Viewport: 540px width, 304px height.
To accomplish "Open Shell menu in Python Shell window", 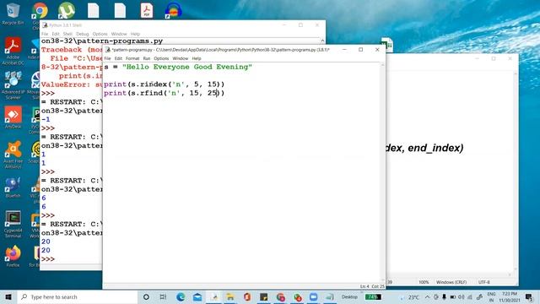I will [67, 34].
